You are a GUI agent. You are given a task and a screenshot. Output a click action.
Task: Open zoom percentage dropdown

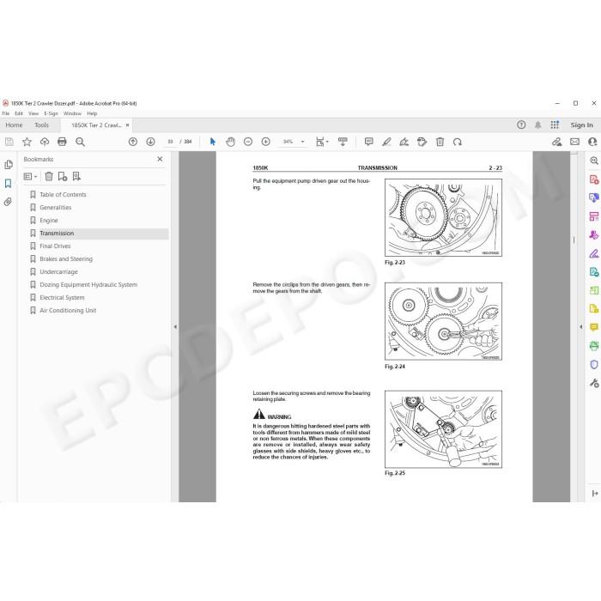coord(302,142)
